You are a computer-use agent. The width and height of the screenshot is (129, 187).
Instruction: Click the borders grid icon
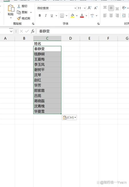(x=62, y=16)
